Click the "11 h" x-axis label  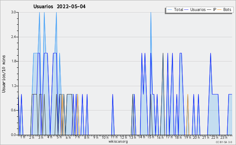tap(114, 137)
